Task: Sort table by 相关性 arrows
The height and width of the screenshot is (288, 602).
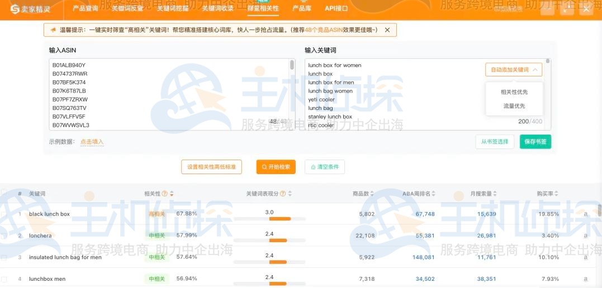Action: 172,194
